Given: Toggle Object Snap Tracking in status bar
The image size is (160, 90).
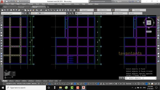Looking at the screenshot, I should point(64,84).
